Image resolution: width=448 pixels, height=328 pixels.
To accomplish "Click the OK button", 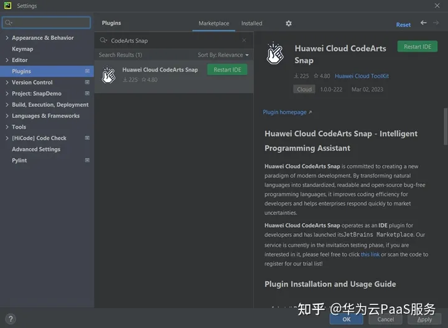I will 347,319.
